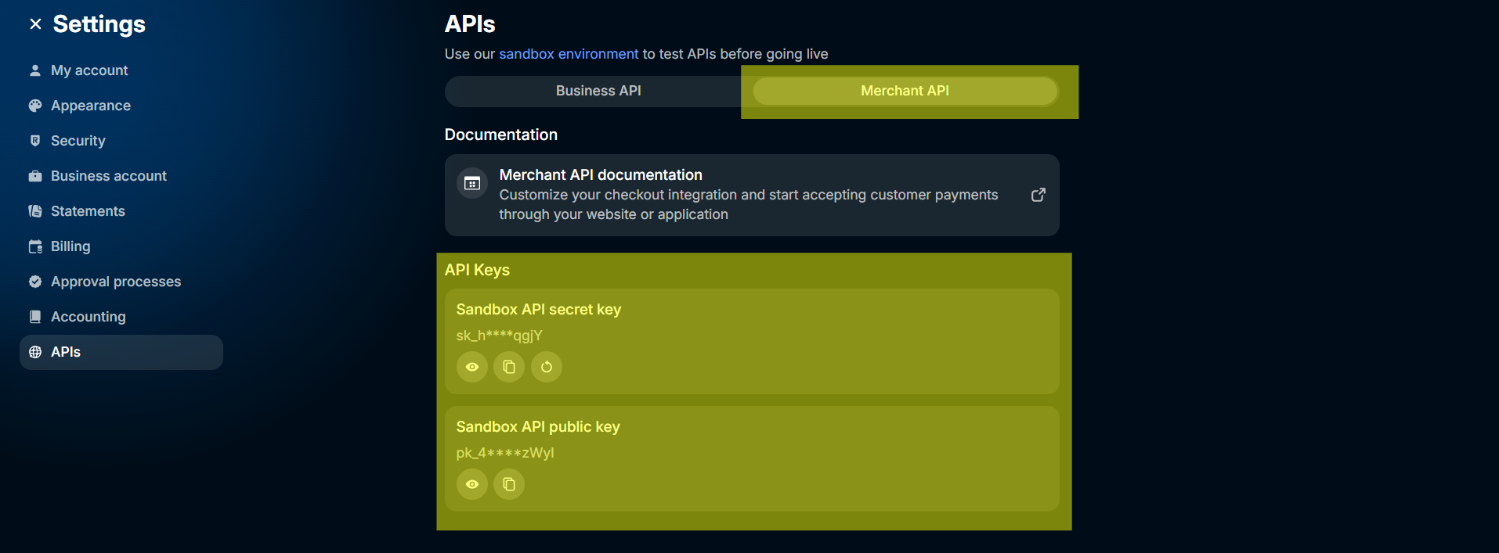Screen dimensions: 1499x553
Task: Regenerate the Sandbox API secret key
Action: 547,367
